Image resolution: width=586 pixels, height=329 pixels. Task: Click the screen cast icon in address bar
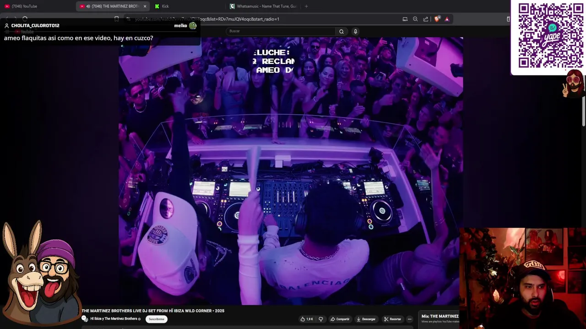pyautogui.click(x=405, y=19)
